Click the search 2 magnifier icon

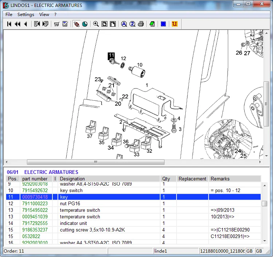pos(132,24)
